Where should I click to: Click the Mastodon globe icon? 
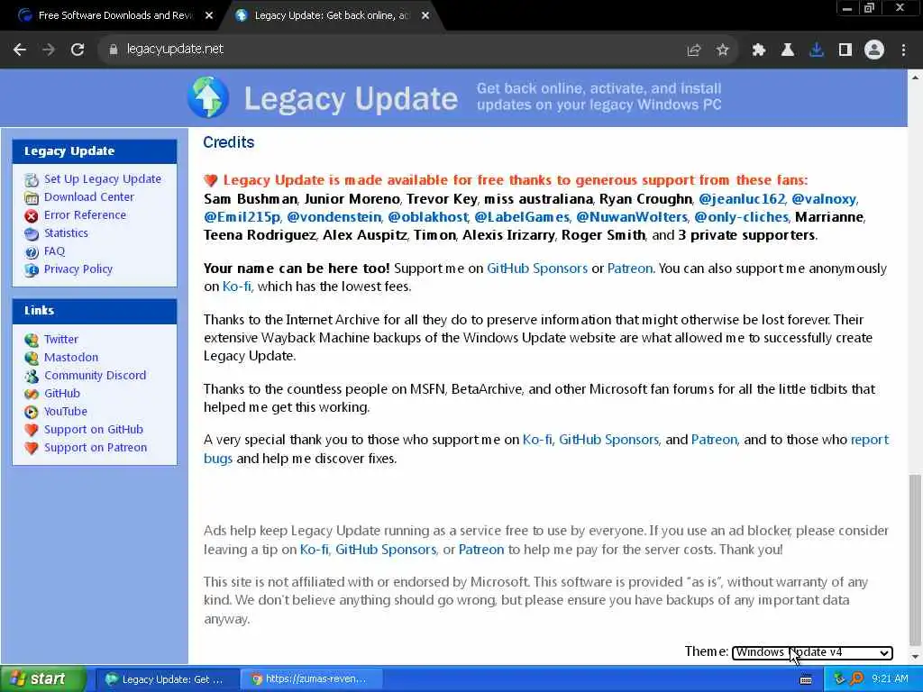(32, 358)
